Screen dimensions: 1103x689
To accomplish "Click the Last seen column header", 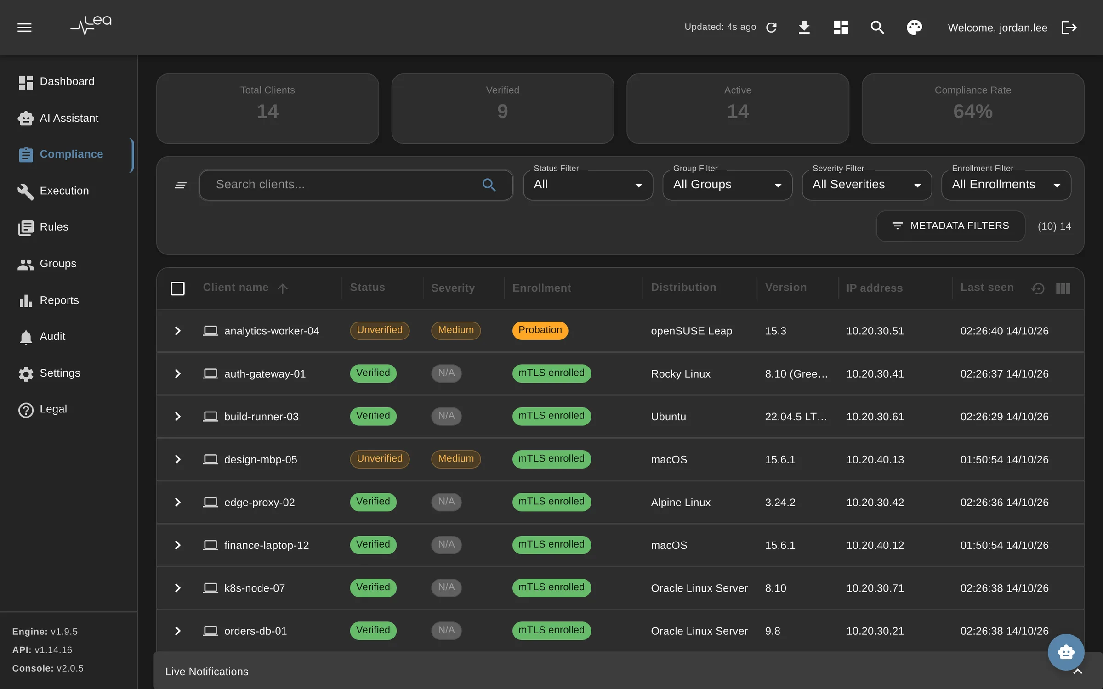I will 987,288.
